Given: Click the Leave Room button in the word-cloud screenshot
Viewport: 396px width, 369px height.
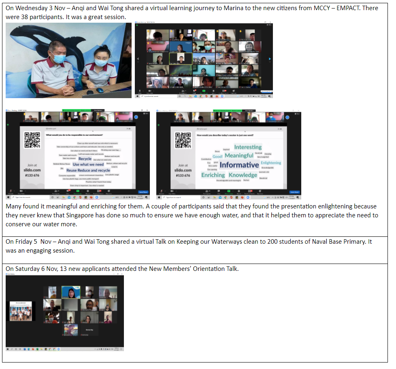Looking at the screenshot, I should 294,192.
